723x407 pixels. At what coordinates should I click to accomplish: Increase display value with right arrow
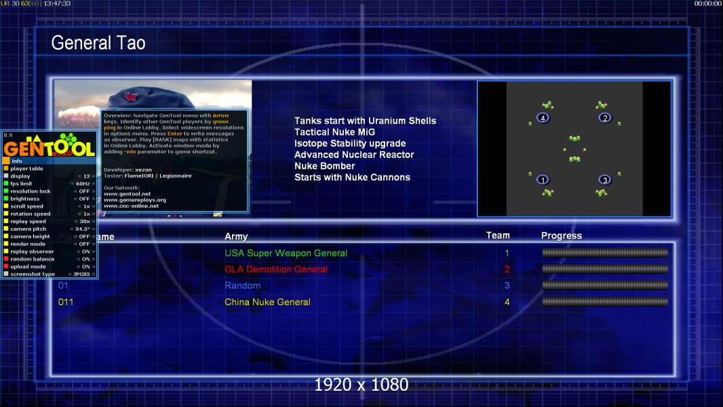94,176
